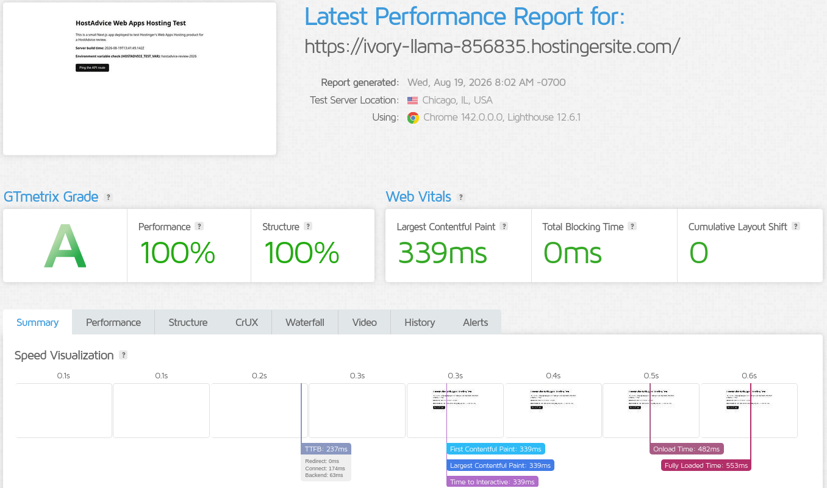The image size is (827, 488).
Task: Click the Backend: 63ms detail
Action: coord(324,475)
